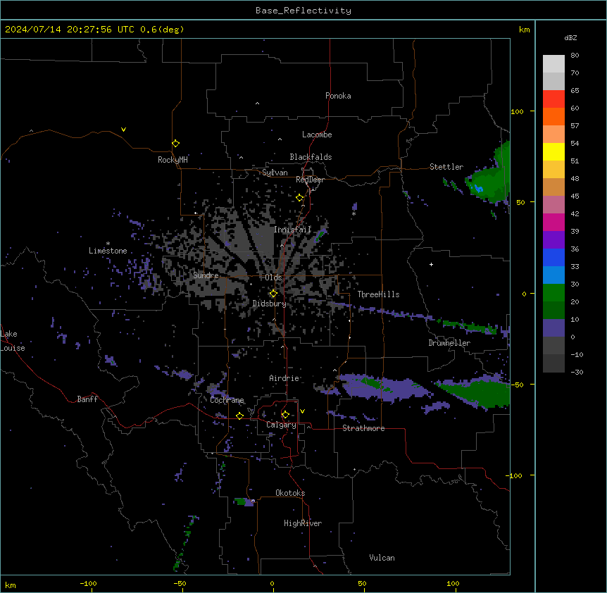Click the asterisk marker above Limestone
Screen dimensions: 607x593
click(108, 244)
